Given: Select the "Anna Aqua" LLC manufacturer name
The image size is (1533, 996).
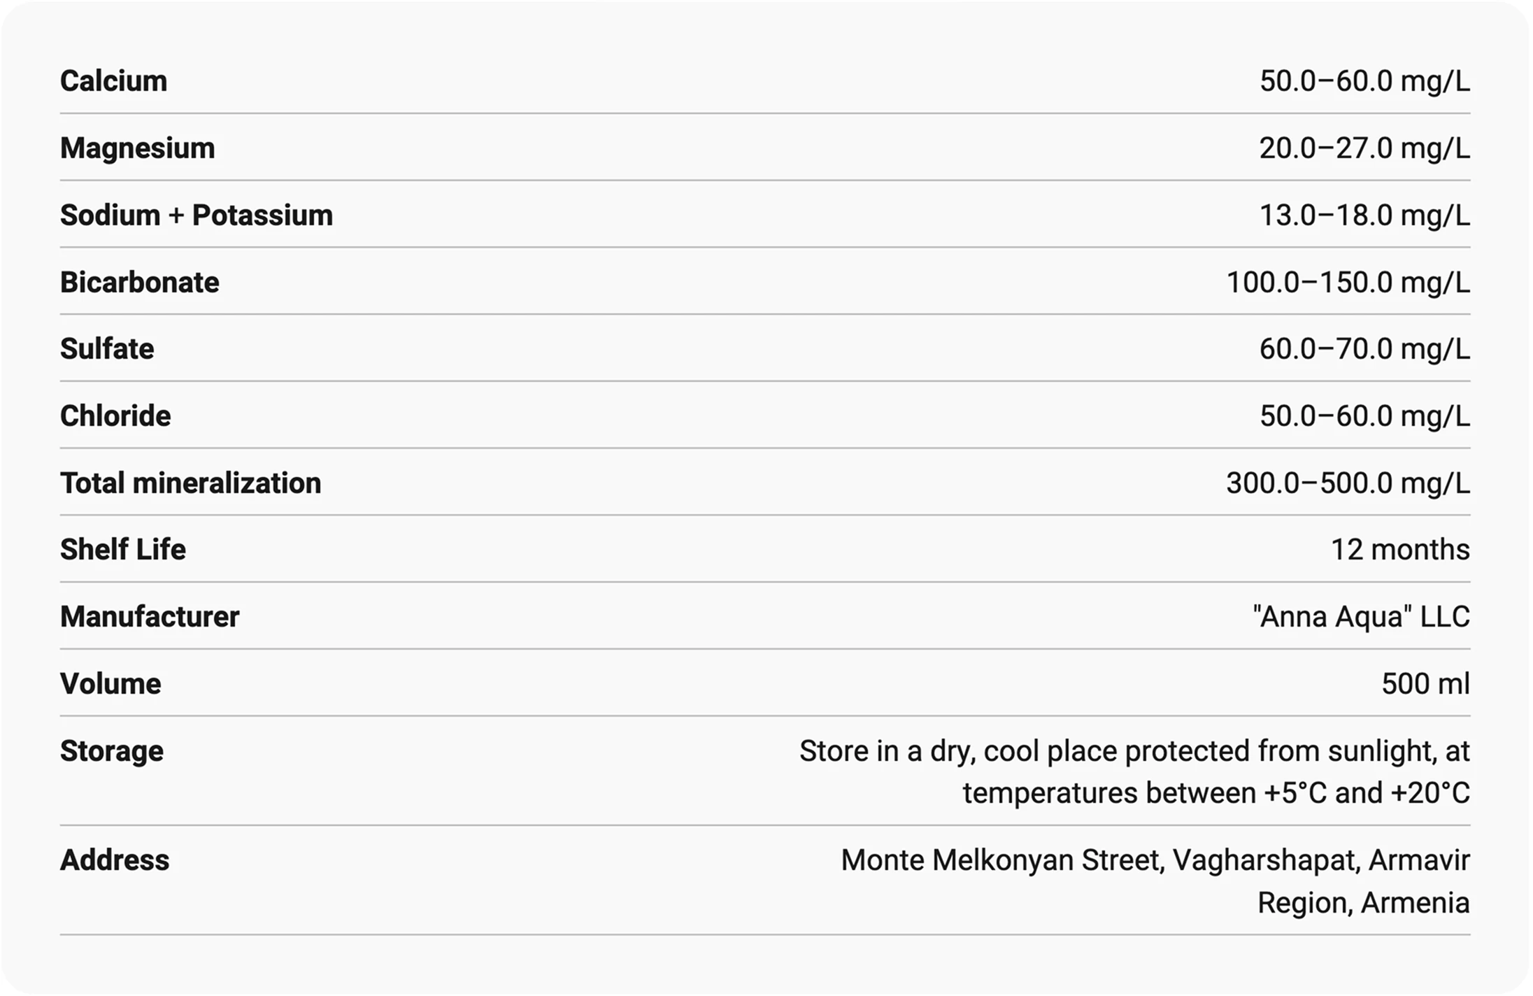Looking at the screenshot, I should [1361, 617].
